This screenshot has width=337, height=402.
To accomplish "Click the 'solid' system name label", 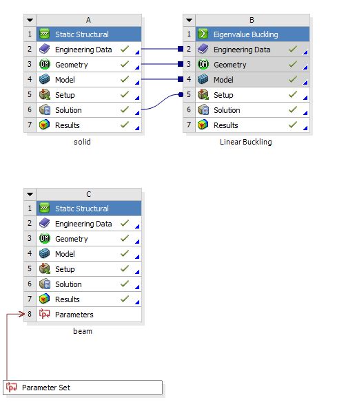I will pyautogui.click(x=82, y=142).
